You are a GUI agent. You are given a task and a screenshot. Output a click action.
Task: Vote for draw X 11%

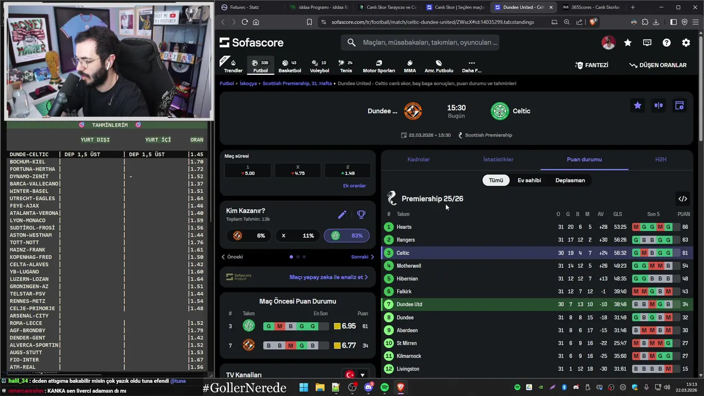pos(298,235)
